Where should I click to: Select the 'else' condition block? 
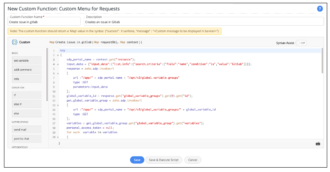(27, 113)
